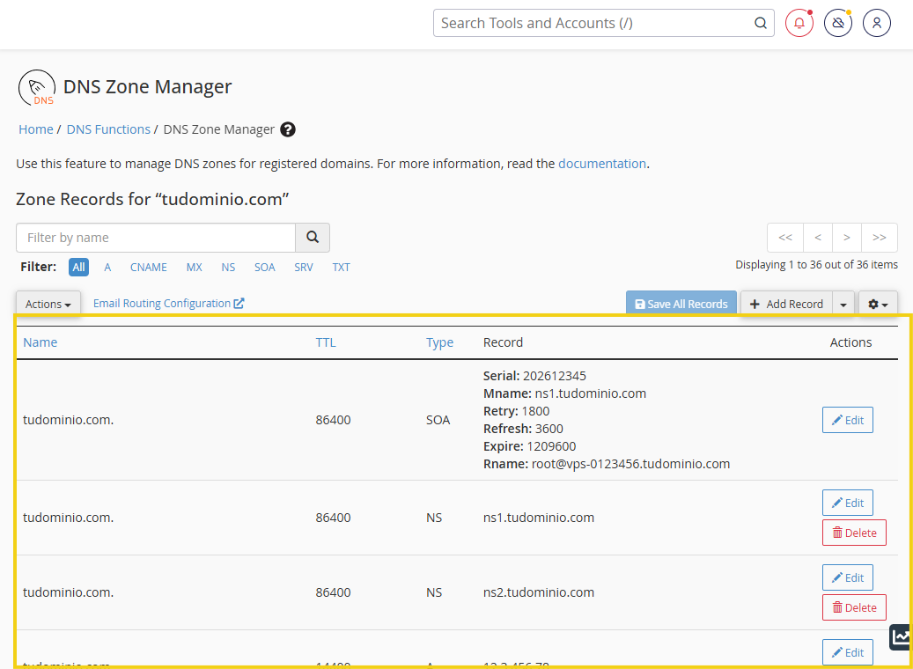This screenshot has height=669, width=913.
Task: Click the filter search magnifier button
Action: click(x=313, y=238)
